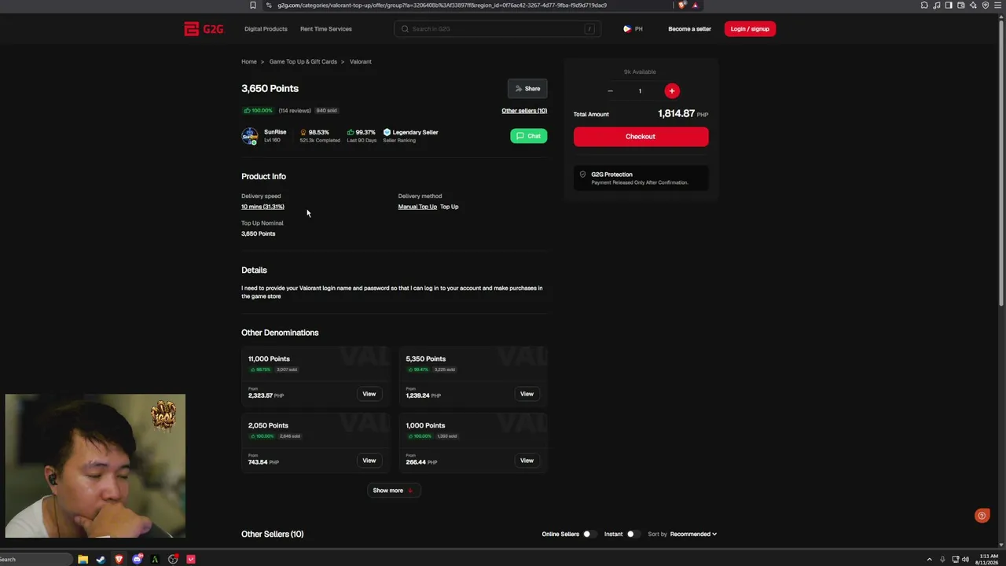Show hidden system tray icons
This screenshot has width=1006, height=566.
click(929, 560)
